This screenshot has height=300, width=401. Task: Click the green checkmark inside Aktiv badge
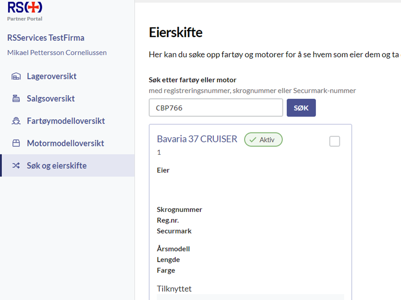pos(253,140)
